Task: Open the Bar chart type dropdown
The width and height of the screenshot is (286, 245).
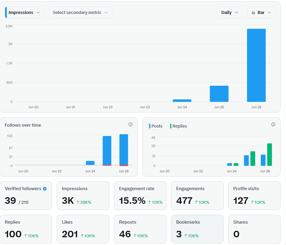Action: coord(261,12)
